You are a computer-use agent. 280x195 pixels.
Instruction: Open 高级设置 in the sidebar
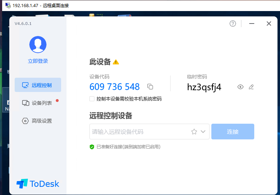(38, 121)
